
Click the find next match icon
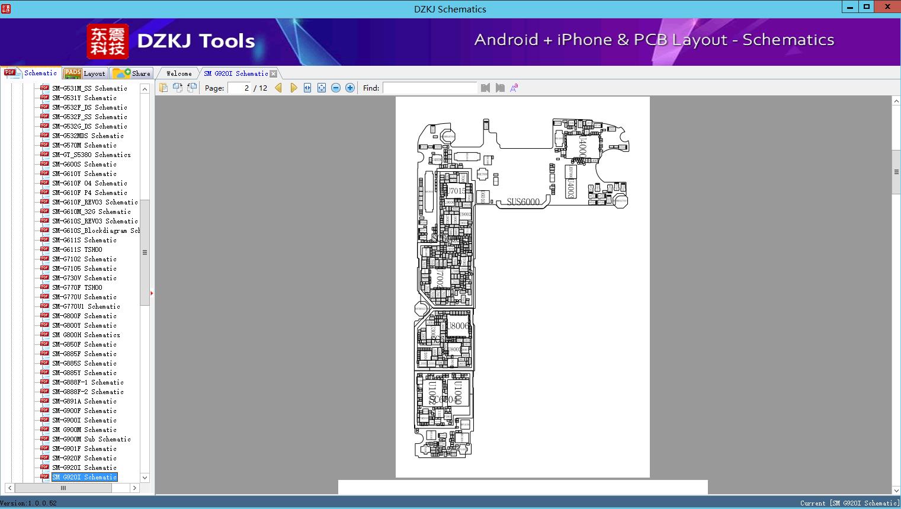[500, 88]
